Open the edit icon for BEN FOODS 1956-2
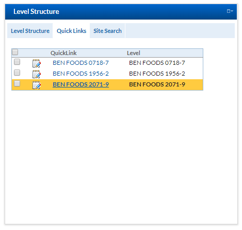The width and height of the screenshot is (242, 230). (x=37, y=74)
